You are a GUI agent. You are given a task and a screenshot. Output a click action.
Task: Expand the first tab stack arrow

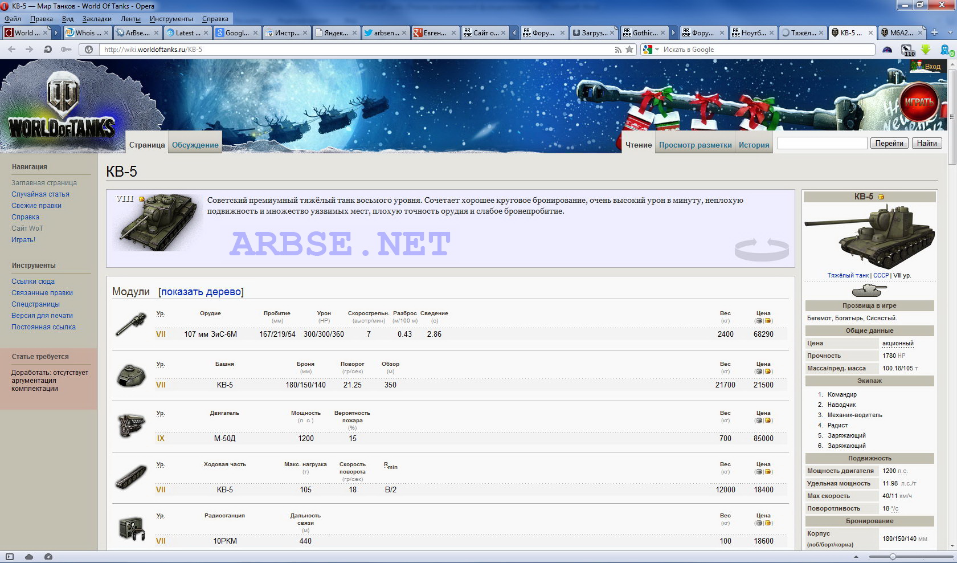pos(56,33)
